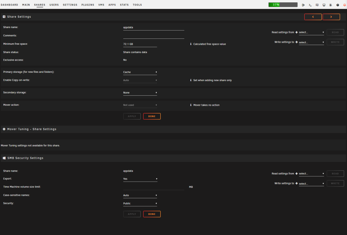Open the Stats tab
Image resolution: width=347 pixels, height=235 pixels.
point(124,5)
